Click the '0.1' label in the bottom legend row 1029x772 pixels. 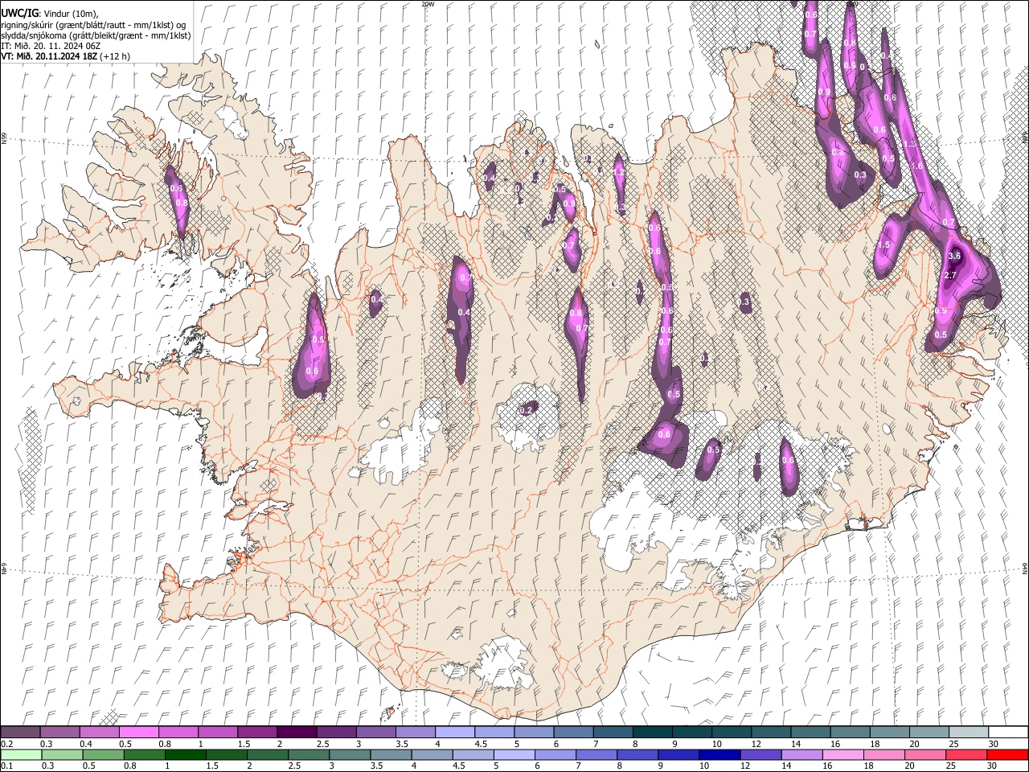pyautogui.click(x=6, y=766)
